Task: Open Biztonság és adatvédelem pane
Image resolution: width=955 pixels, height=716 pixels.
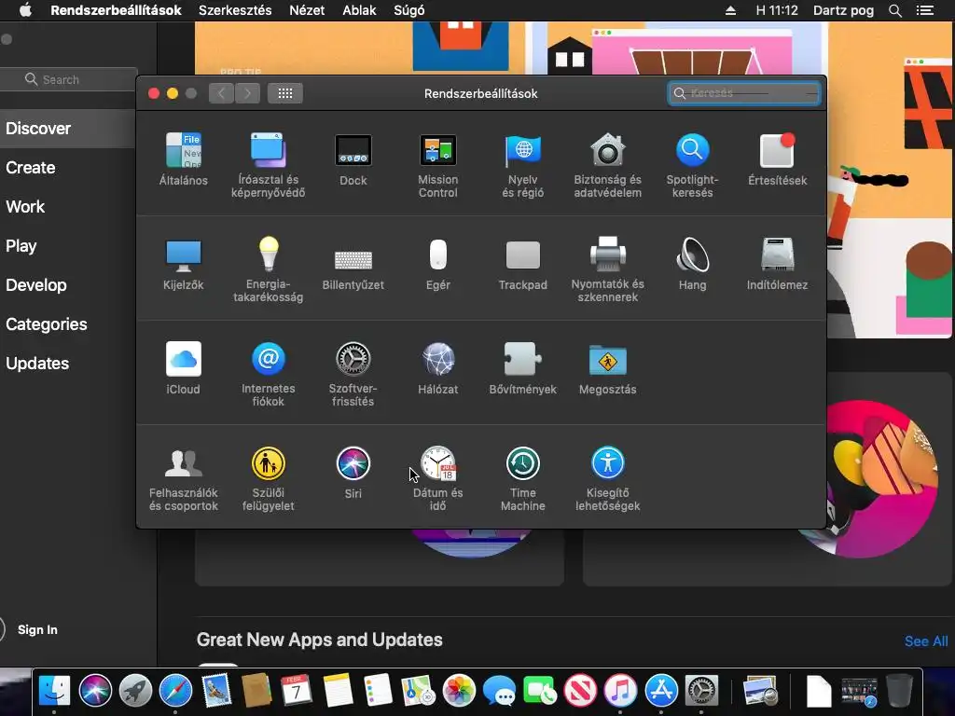Action: (607, 164)
